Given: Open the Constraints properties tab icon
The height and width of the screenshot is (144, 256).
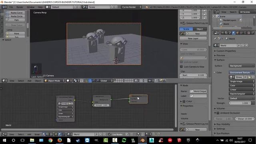Looking at the screenshot, I should [x=241, y=33].
